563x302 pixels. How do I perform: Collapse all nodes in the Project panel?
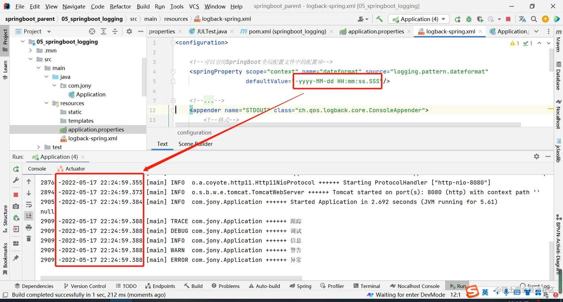click(x=115, y=32)
